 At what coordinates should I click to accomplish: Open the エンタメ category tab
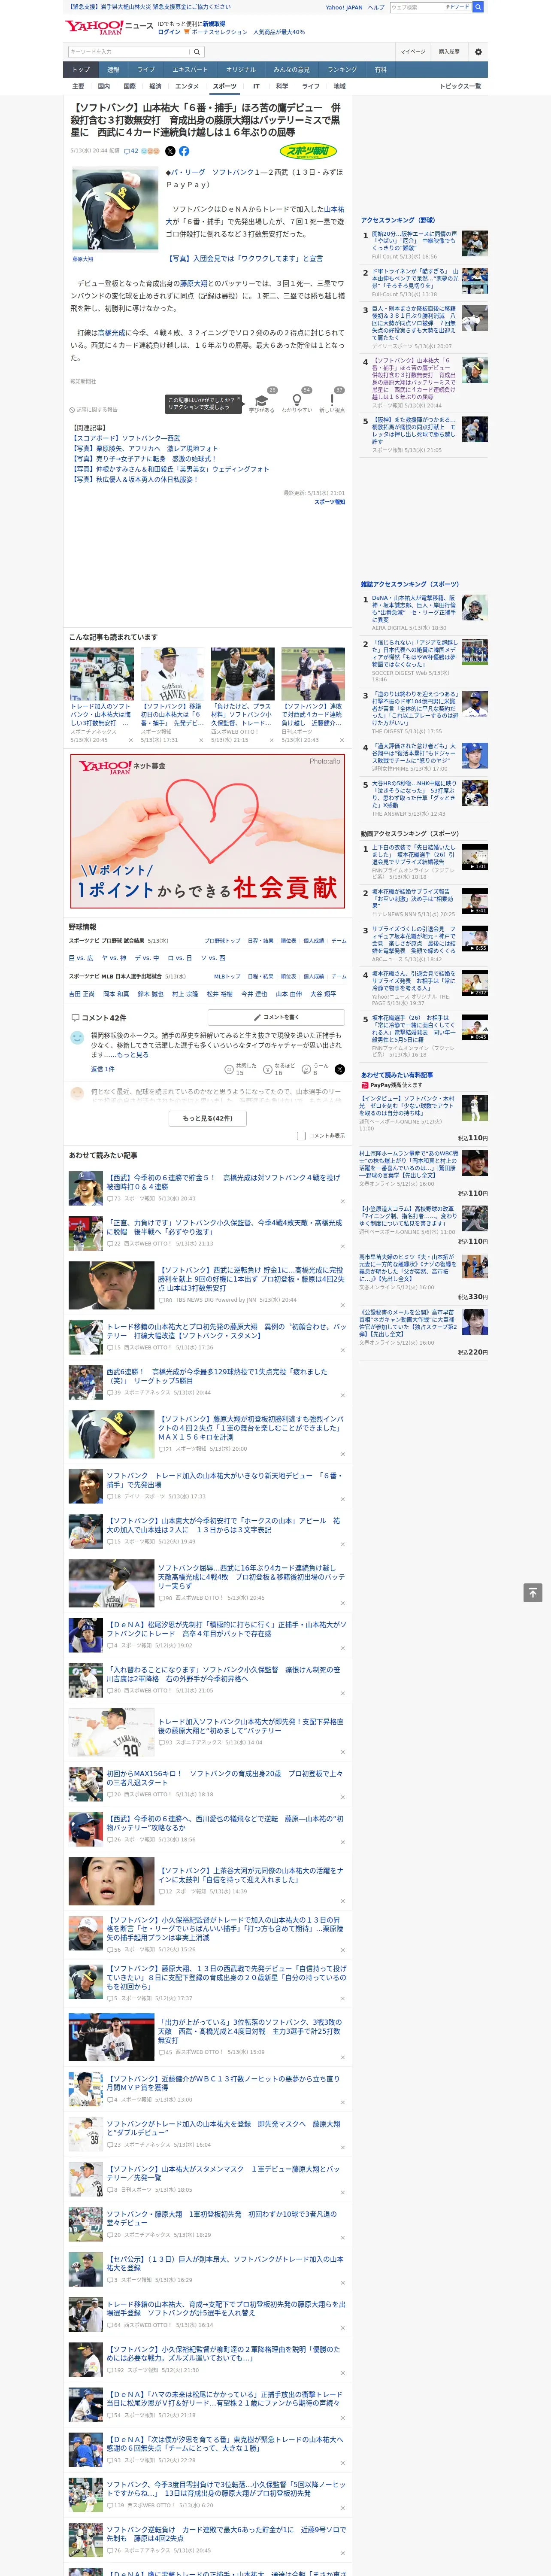pyautogui.click(x=187, y=87)
